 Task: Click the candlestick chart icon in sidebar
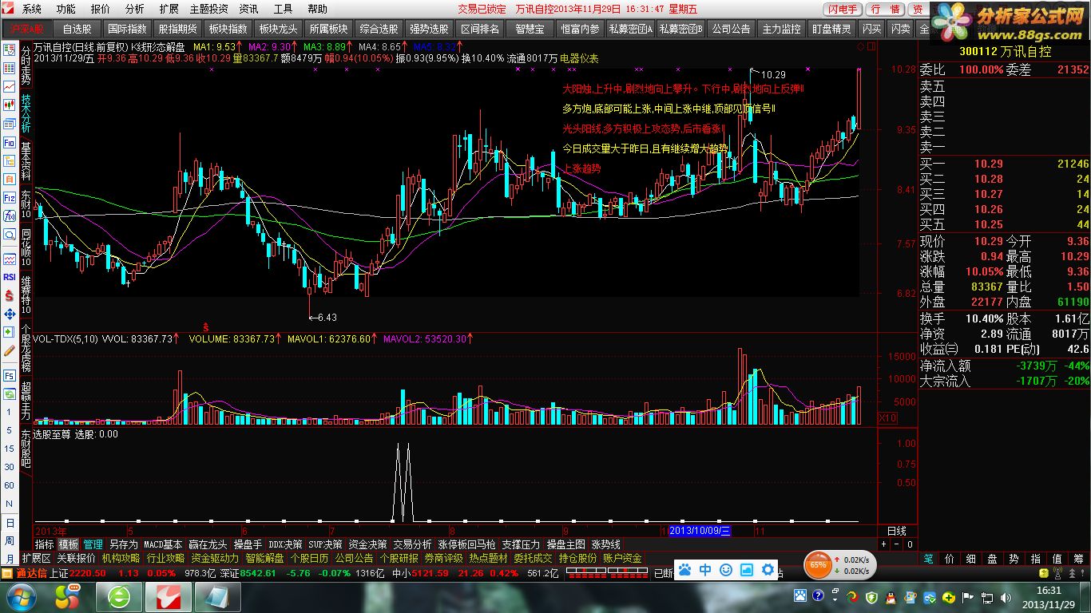[10, 104]
